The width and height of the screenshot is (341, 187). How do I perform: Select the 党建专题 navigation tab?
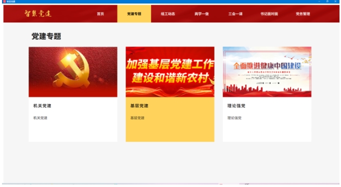[x=134, y=14]
